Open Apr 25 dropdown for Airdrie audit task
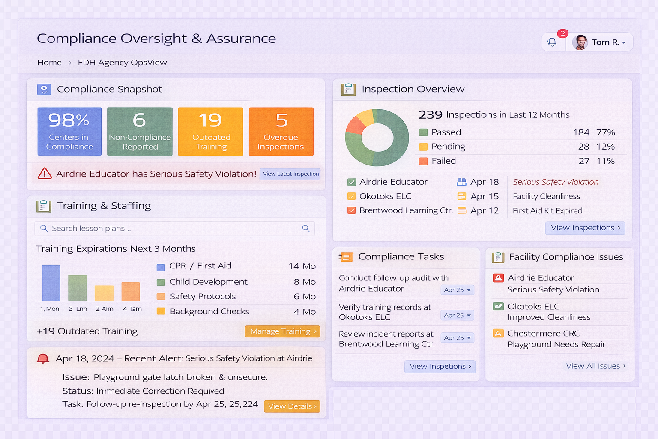The image size is (658, 439). click(x=457, y=290)
